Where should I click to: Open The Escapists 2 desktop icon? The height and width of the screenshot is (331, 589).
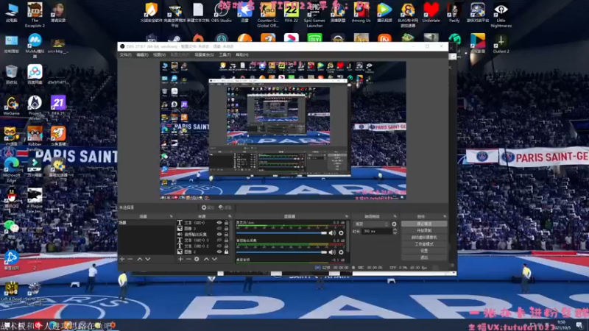pos(35,15)
